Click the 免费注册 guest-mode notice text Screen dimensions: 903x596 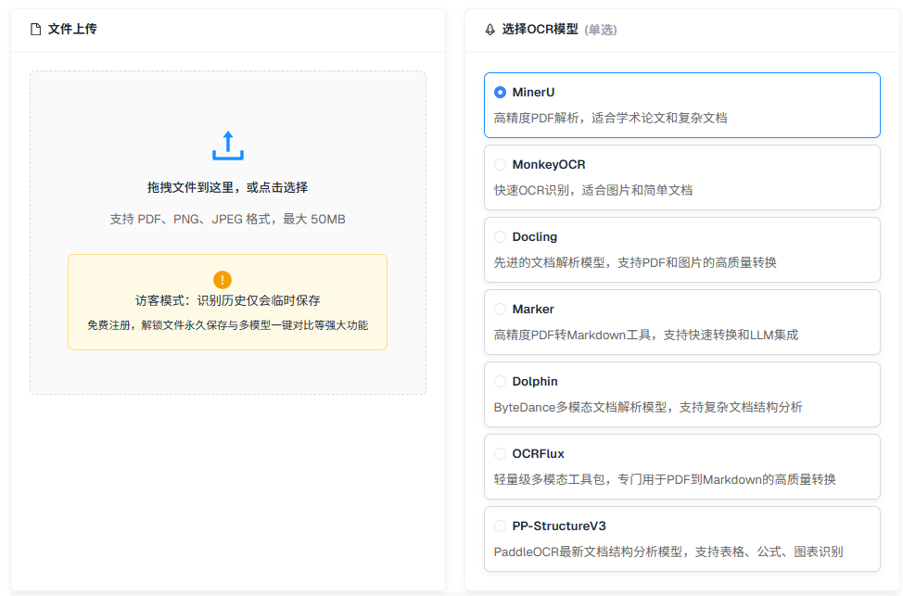coord(227,325)
